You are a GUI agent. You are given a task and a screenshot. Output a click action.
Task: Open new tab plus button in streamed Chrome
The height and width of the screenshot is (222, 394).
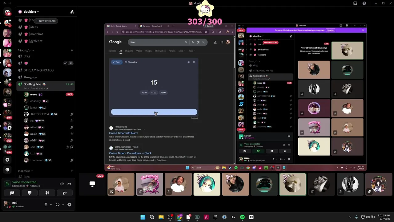pos(173,26)
